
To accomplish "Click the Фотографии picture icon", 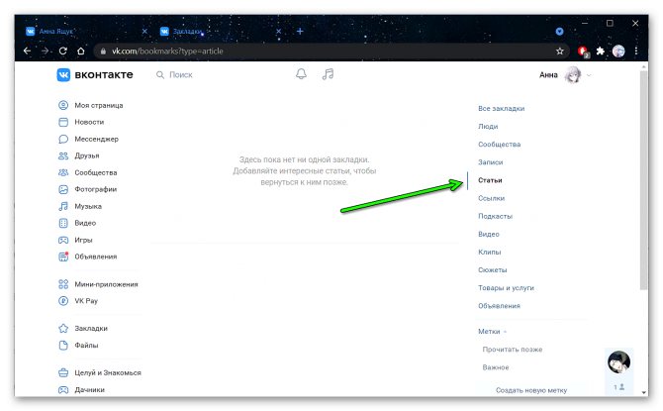I will (63, 189).
